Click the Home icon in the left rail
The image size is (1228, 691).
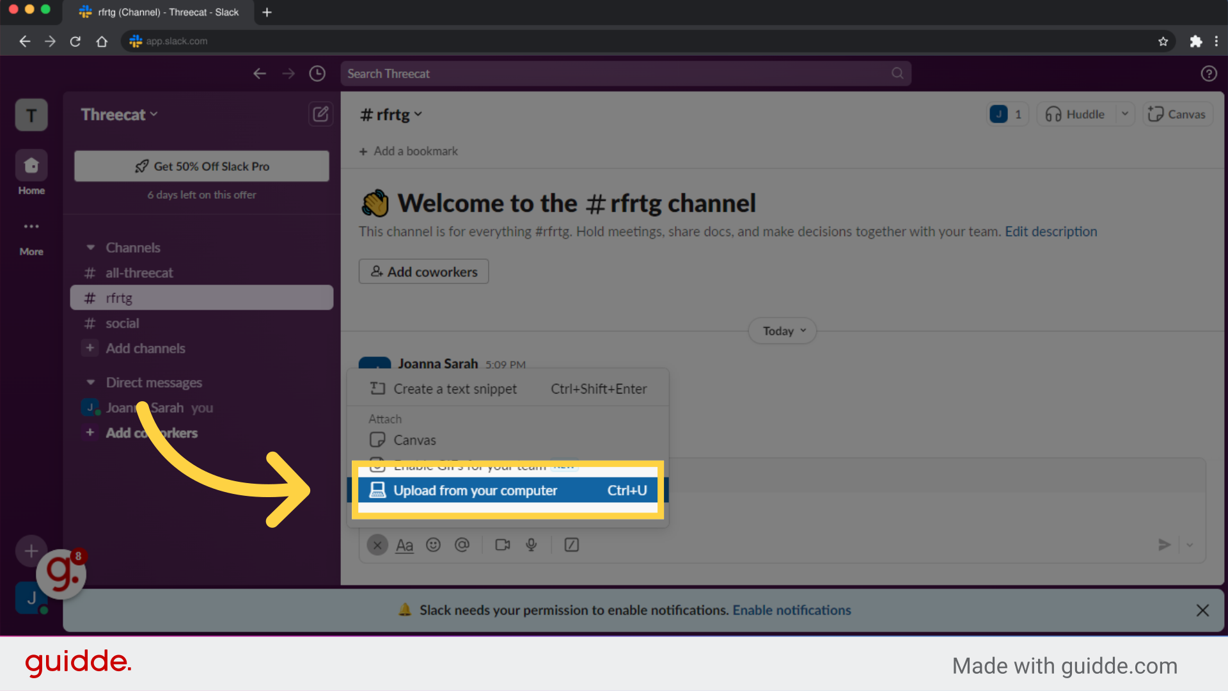pos(31,165)
